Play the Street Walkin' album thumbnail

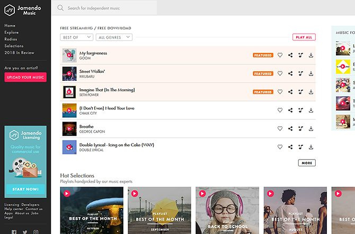coord(69,73)
